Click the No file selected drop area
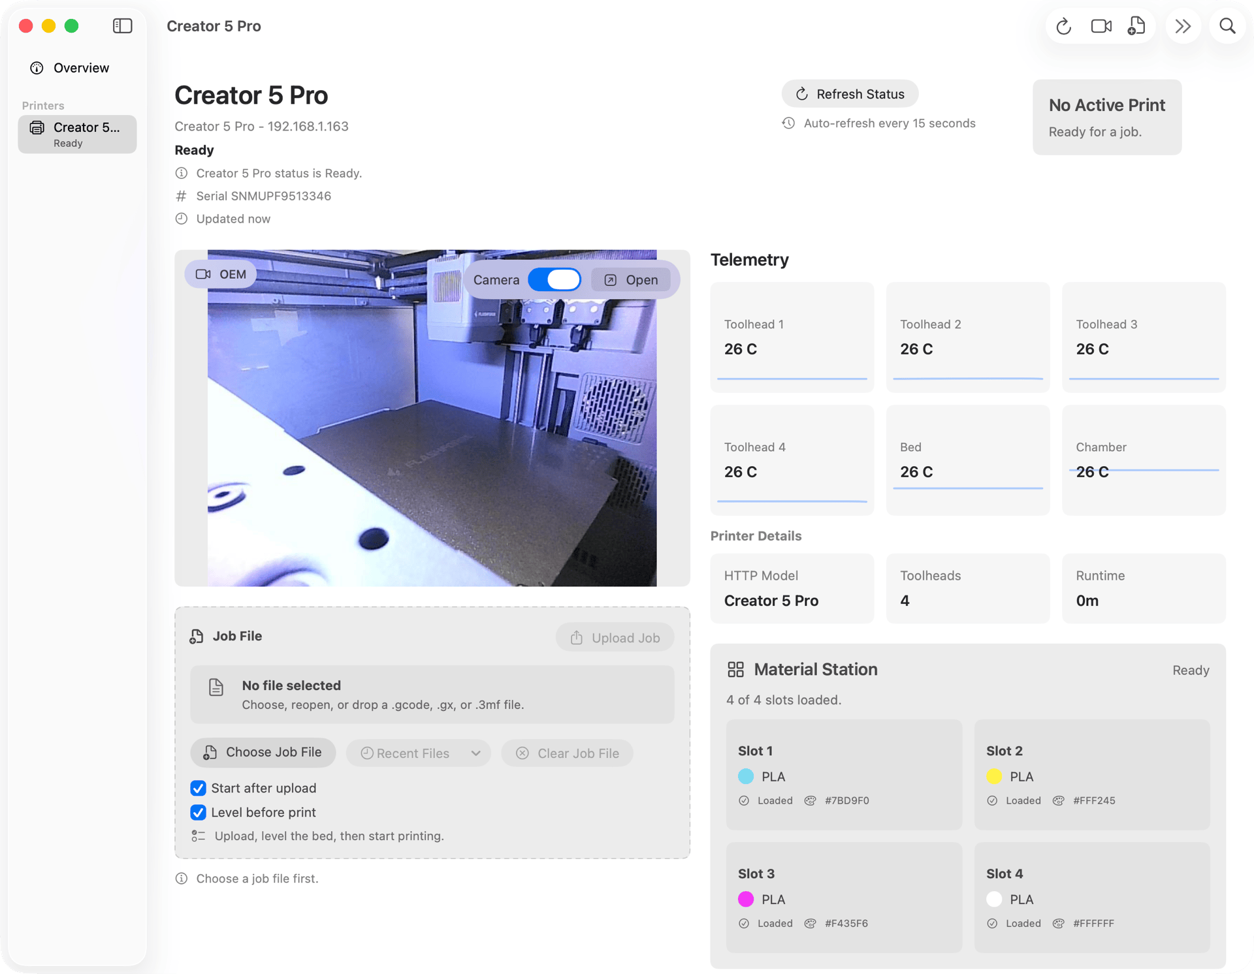The width and height of the screenshot is (1254, 974). (x=432, y=695)
